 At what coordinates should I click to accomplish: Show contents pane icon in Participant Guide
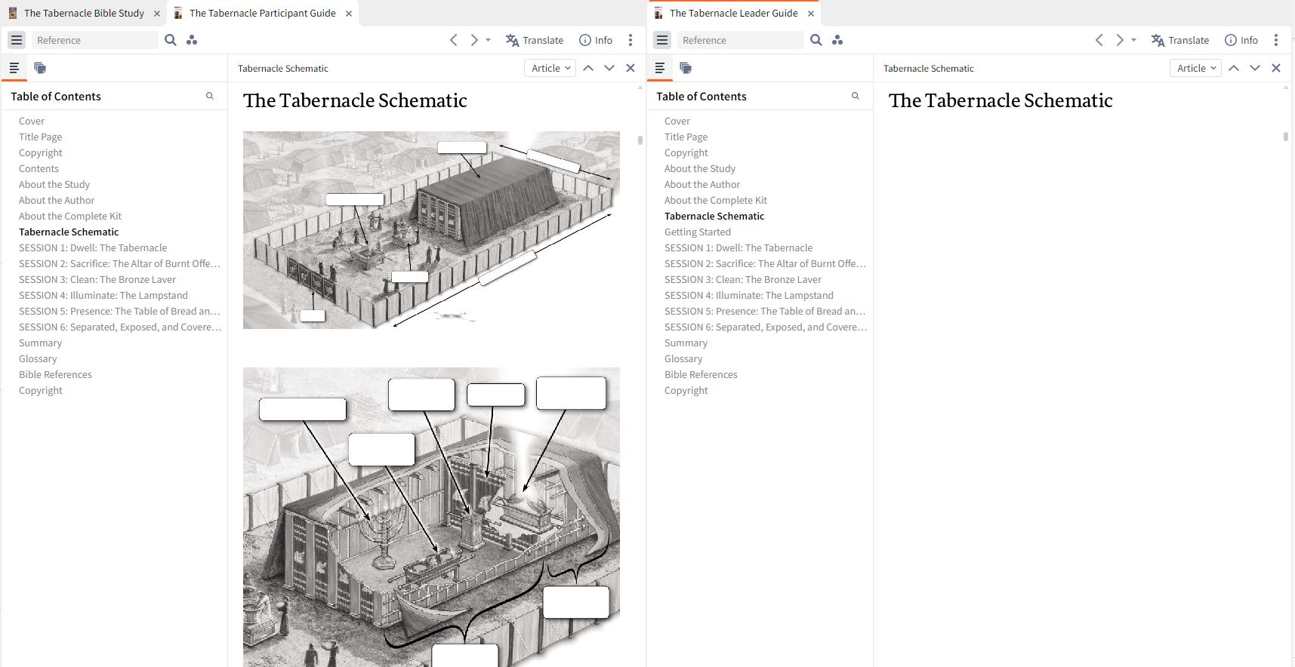(x=14, y=68)
